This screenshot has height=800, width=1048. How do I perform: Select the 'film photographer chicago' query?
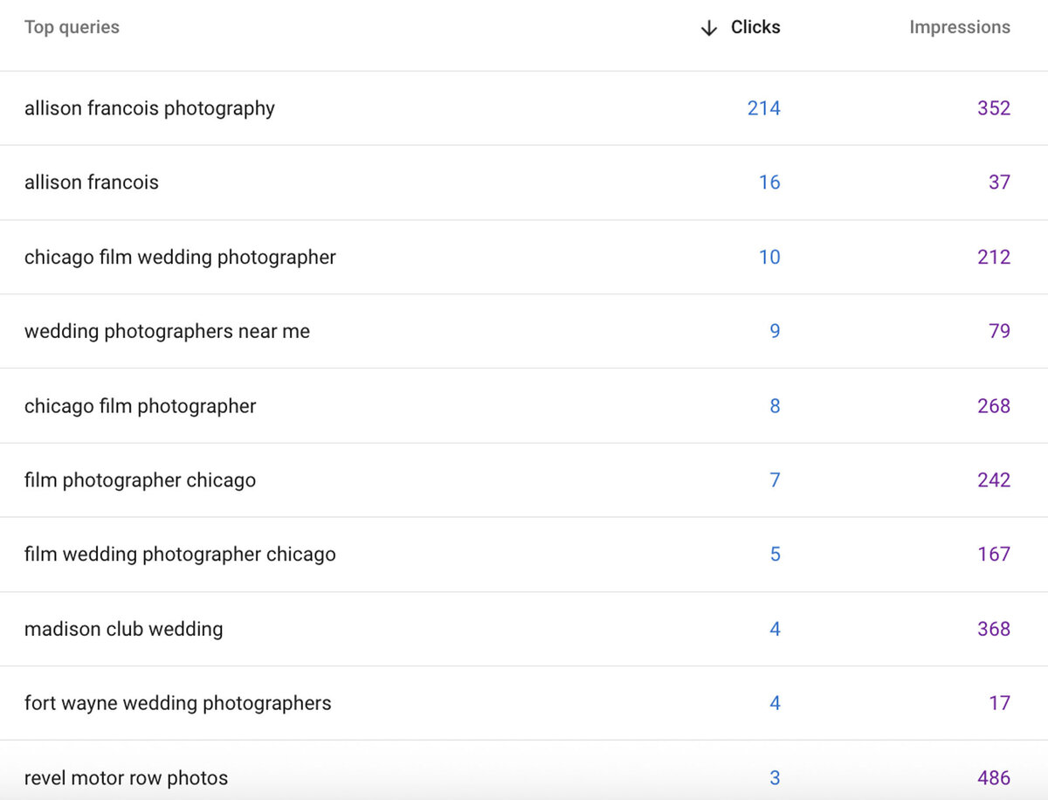139,479
